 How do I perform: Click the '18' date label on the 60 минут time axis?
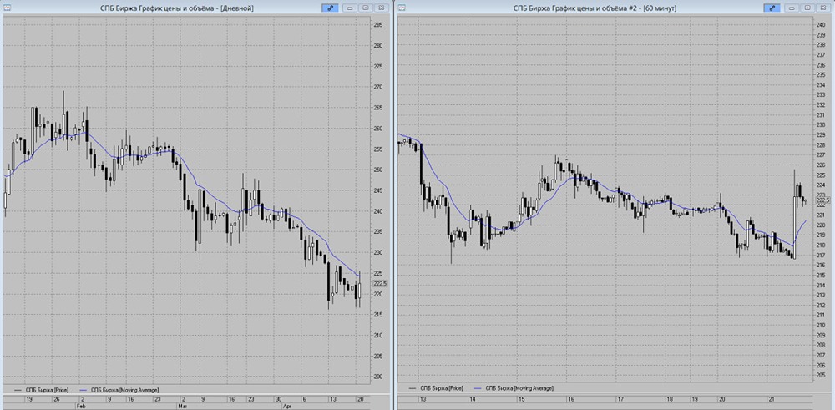click(x=670, y=399)
